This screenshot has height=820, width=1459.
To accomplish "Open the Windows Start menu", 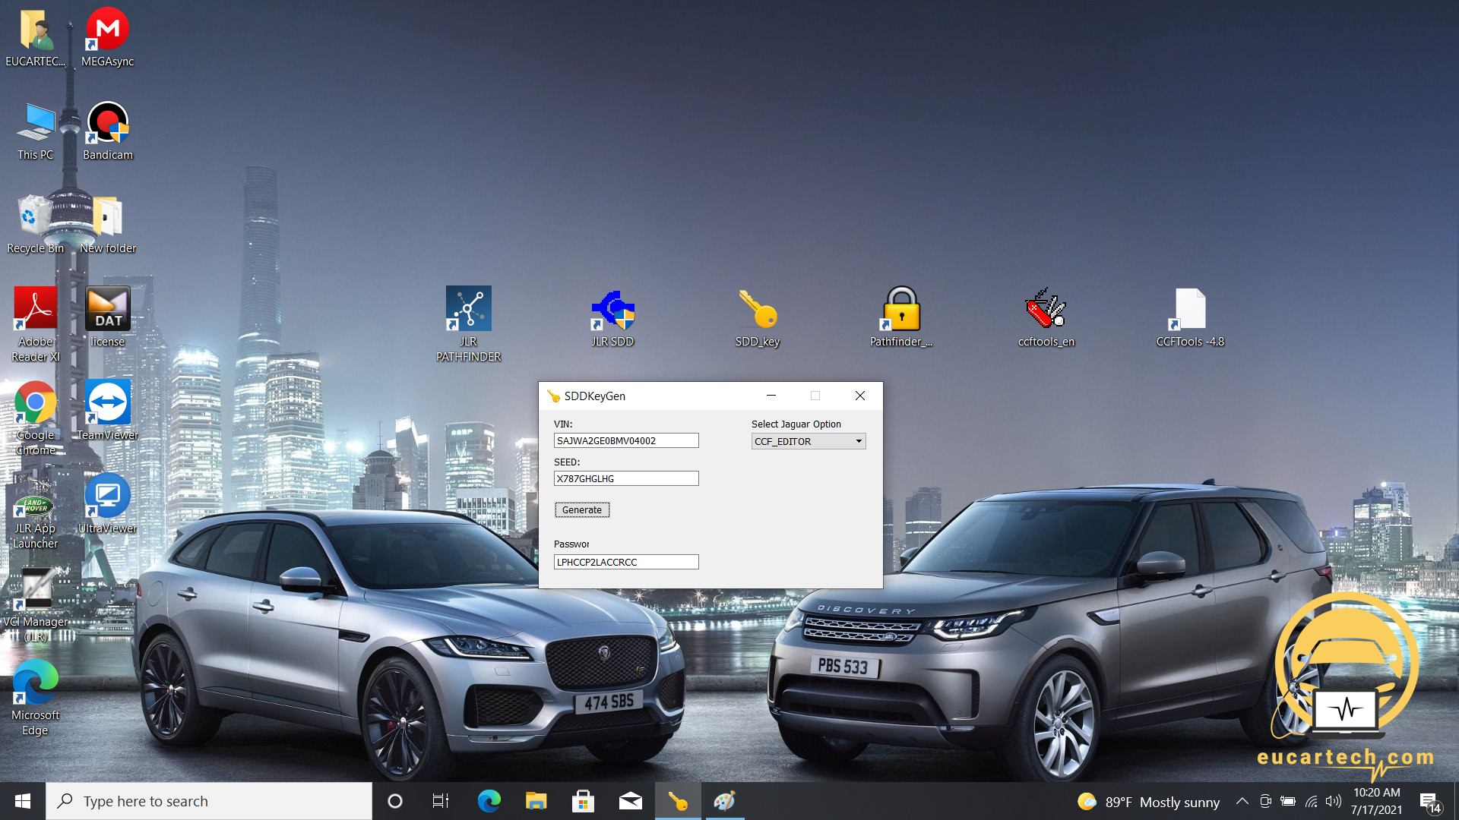I will [x=23, y=801].
